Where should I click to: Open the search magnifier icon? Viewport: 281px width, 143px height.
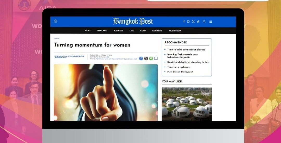[x=204, y=22]
